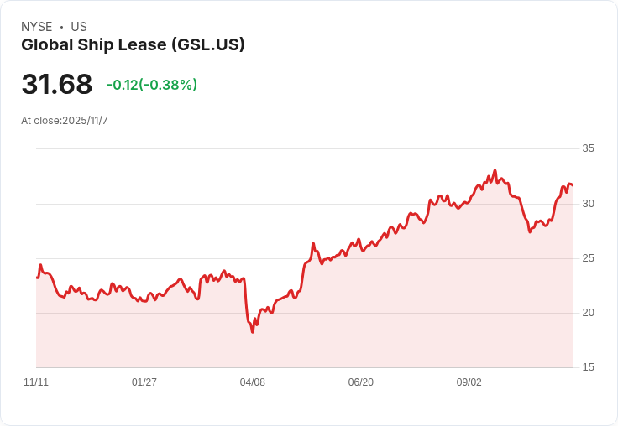Click the 35 label on the price axis
This screenshot has width=618, height=426.
[x=589, y=148]
